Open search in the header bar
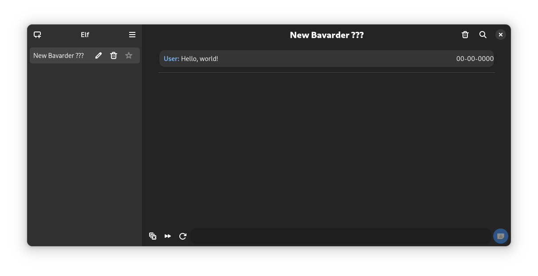The height and width of the screenshot is (276, 538). coord(483,35)
